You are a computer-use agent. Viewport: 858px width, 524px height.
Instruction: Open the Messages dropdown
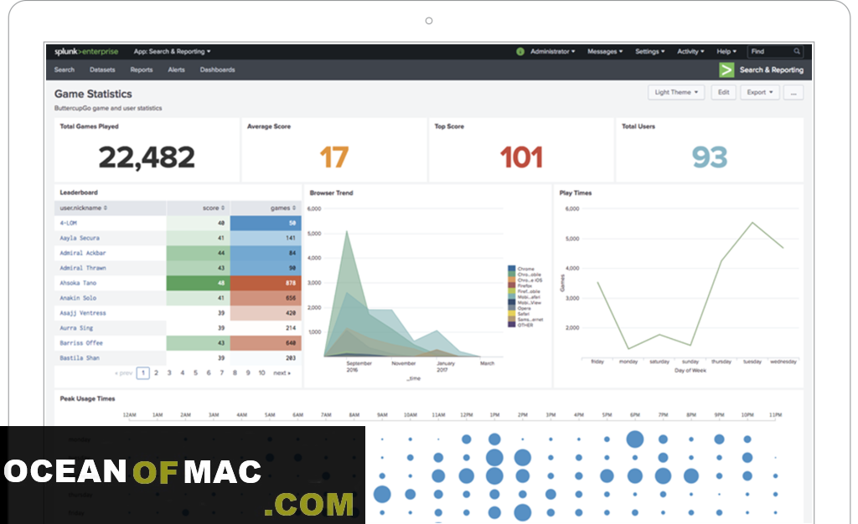(x=605, y=51)
